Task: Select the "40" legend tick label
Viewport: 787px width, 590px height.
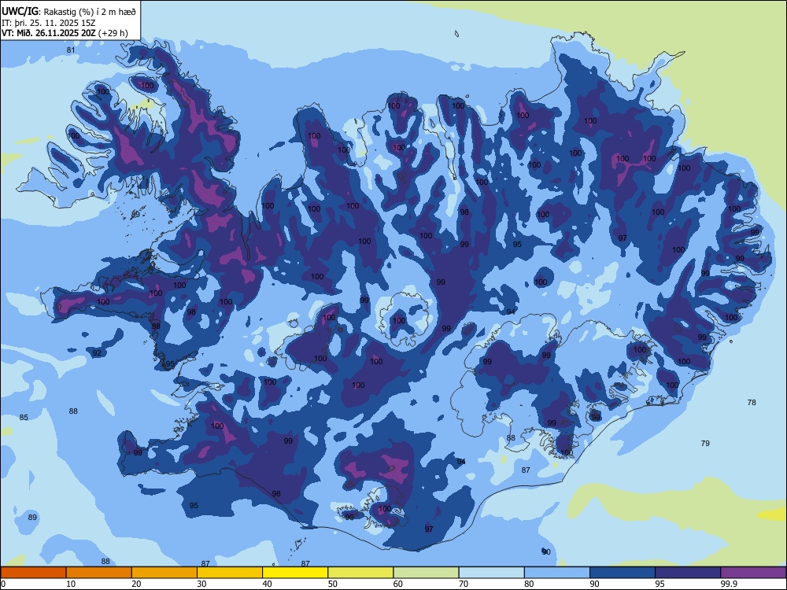Action: coord(267,584)
